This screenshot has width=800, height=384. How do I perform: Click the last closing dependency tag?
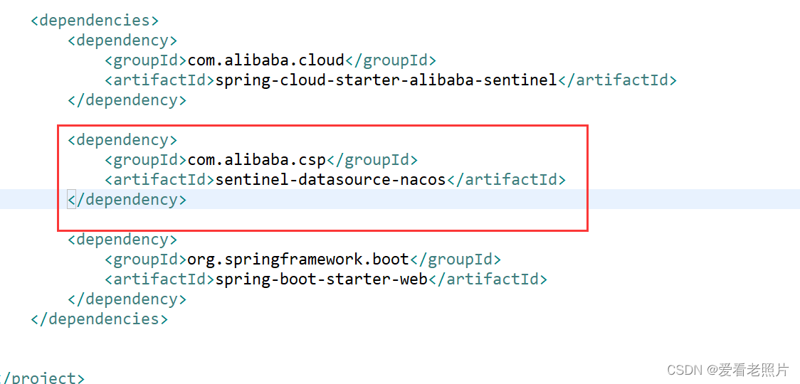(127, 299)
